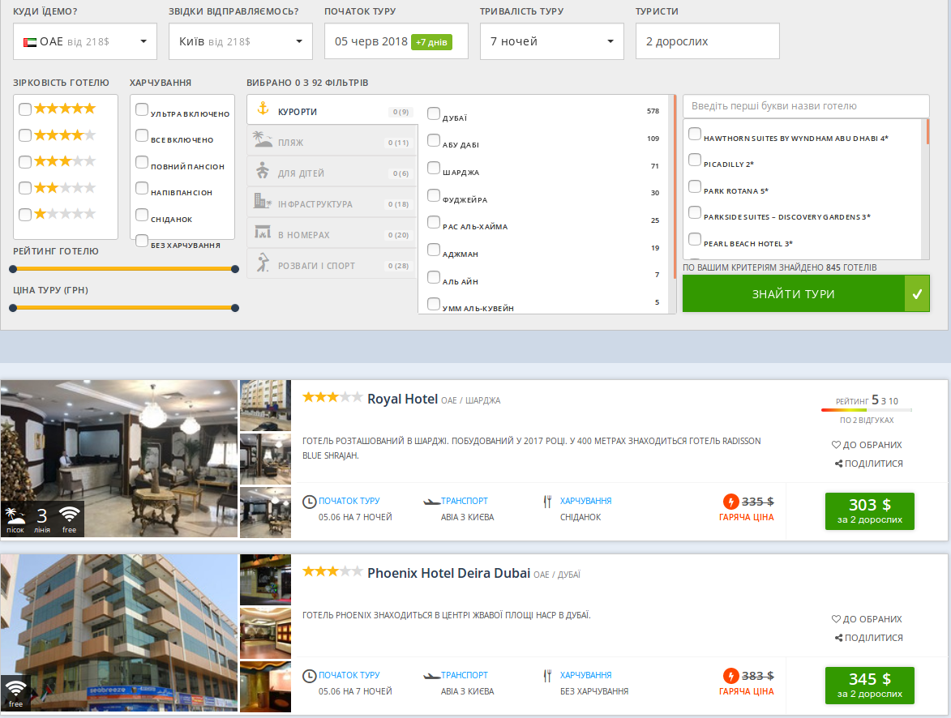Enable the Все включено meal option
The height and width of the screenshot is (718, 951).
[x=143, y=137]
